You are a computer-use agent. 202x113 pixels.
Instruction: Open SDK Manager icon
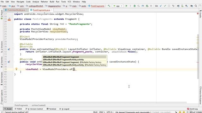[187, 6]
